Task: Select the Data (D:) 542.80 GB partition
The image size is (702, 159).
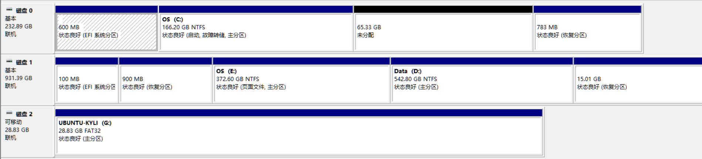Action: click(x=482, y=84)
